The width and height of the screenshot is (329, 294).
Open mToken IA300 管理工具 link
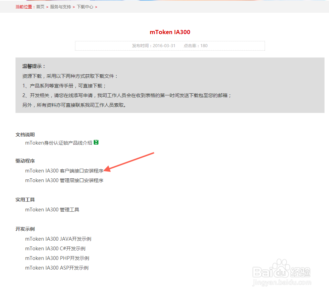pos(52,210)
